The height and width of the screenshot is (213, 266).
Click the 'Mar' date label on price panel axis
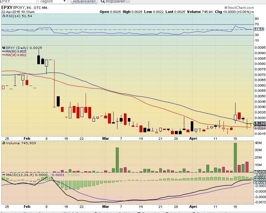[x=105, y=138]
